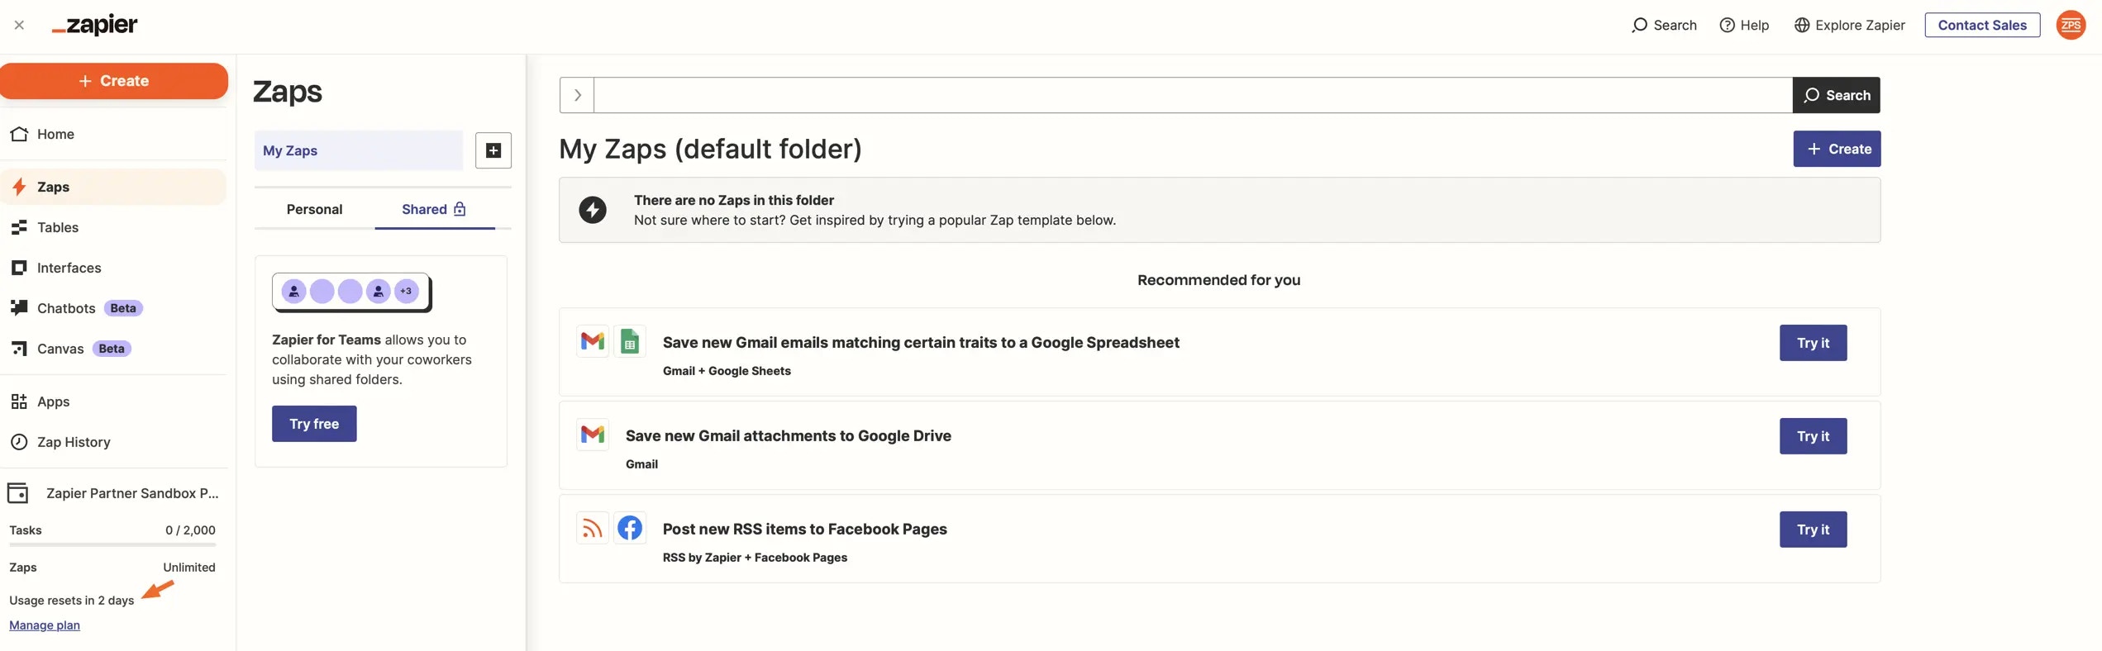This screenshot has height=651, width=2102.
Task: Open the RSS to Facebook Pages template
Action: pyautogui.click(x=805, y=530)
